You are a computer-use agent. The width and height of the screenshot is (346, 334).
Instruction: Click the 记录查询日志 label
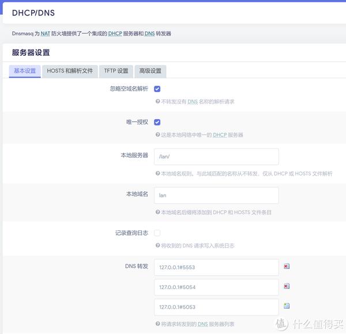(x=131, y=233)
